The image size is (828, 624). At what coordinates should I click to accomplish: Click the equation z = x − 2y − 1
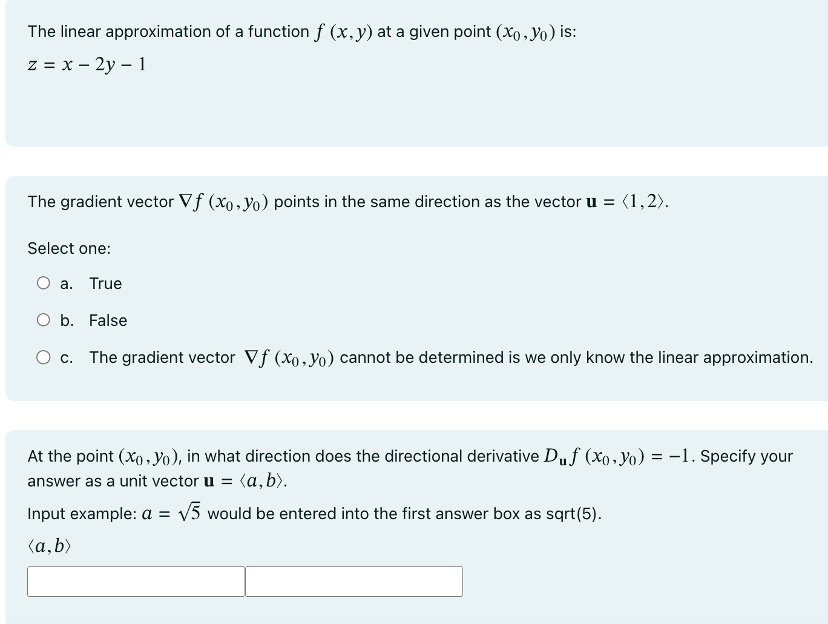click(x=87, y=63)
